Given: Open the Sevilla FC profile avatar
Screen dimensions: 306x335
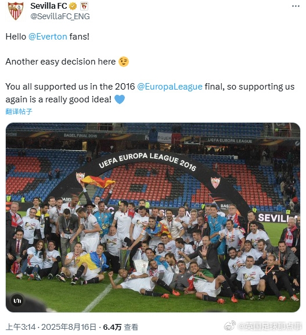Looking at the screenshot, I should 16,11.
